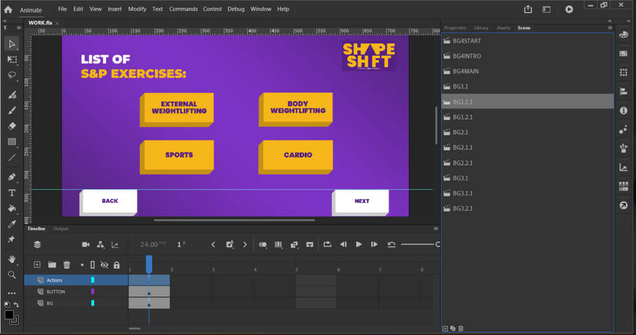Open the Quick Share and Publish icon
Screen dimensions: 636x335
point(528,9)
